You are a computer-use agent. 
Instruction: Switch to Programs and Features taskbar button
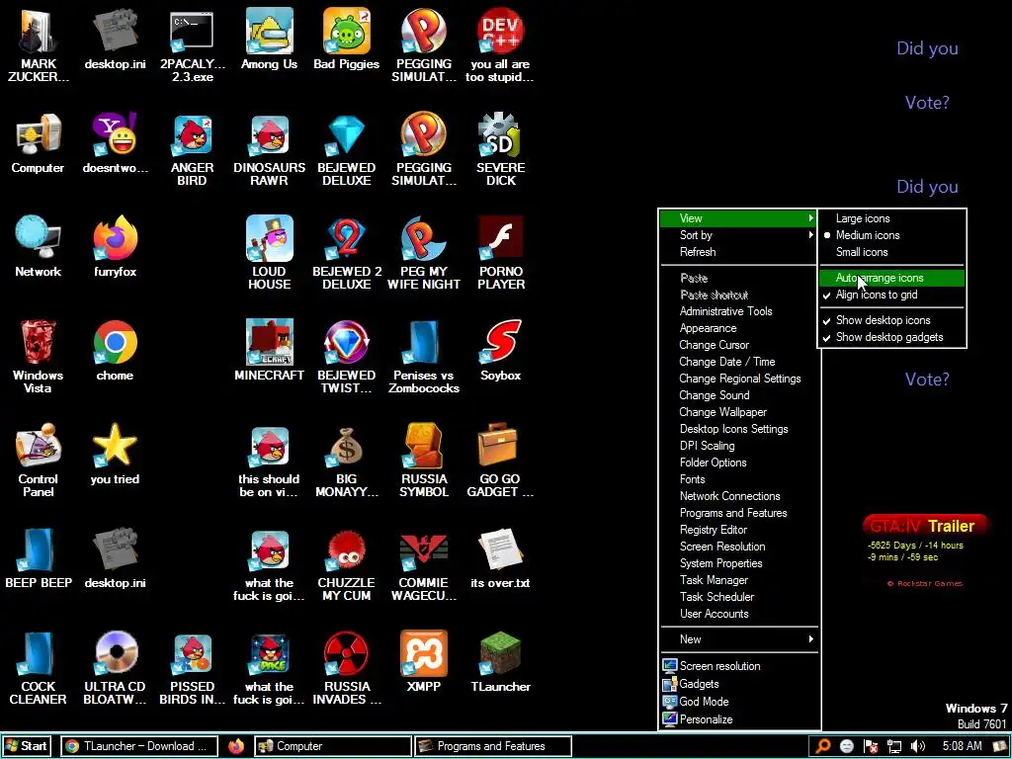click(x=493, y=746)
